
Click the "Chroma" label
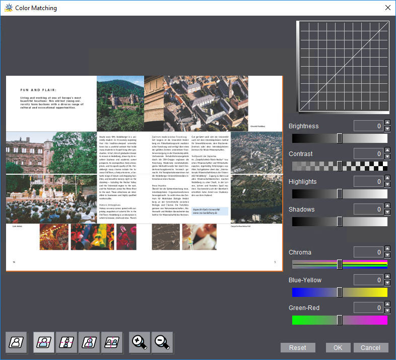300,252
